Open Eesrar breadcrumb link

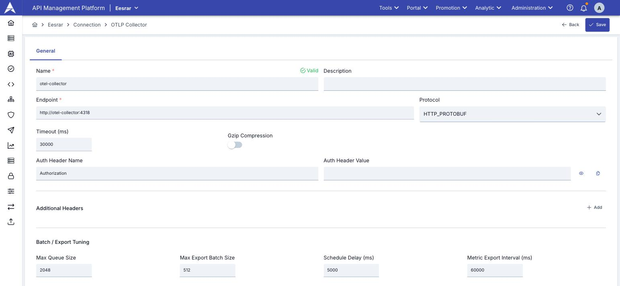(x=55, y=25)
